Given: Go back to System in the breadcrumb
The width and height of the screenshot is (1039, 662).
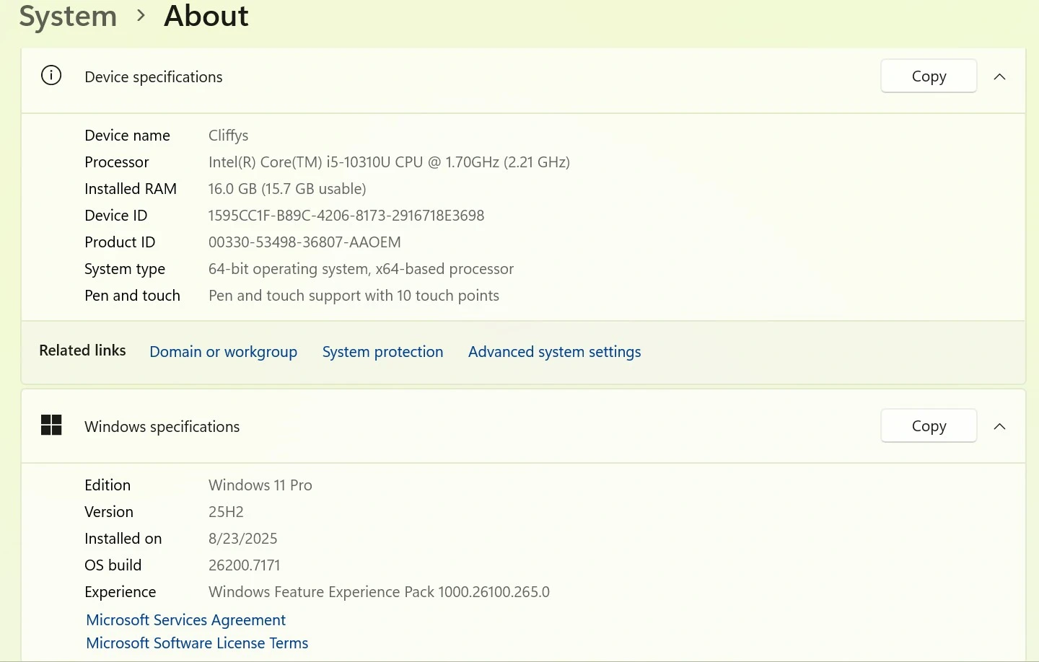Looking at the screenshot, I should 68,16.
